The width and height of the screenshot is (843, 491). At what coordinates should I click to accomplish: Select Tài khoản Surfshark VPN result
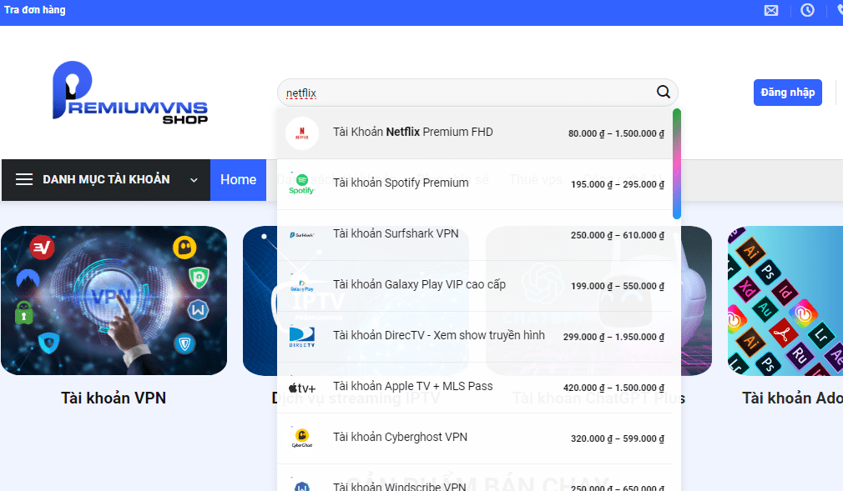pyautogui.click(x=396, y=234)
